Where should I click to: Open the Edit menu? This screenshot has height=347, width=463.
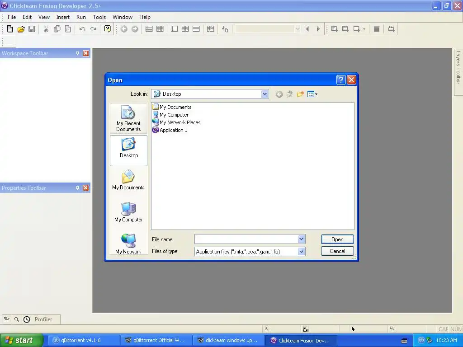click(x=27, y=17)
